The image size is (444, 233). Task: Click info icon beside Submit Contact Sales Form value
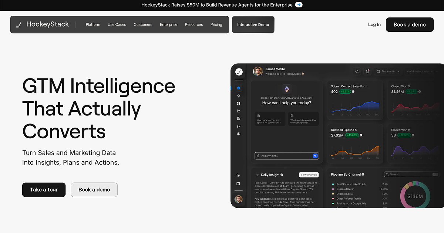click(353, 91)
